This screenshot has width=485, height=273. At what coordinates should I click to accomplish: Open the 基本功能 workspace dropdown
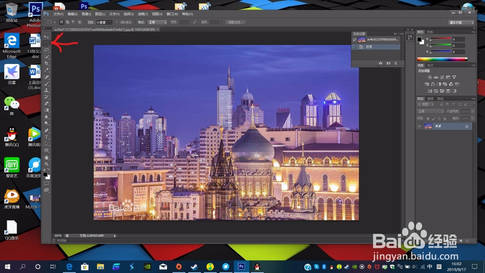pyautogui.click(x=461, y=23)
